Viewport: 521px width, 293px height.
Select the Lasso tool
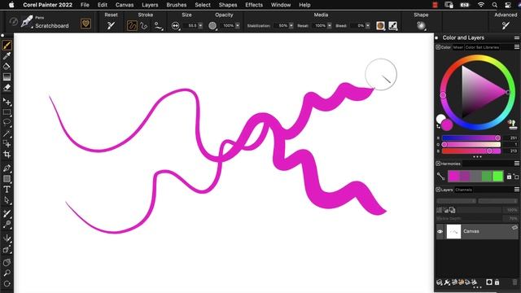click(7, 123)
